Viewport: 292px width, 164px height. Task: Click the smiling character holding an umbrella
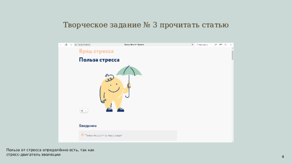point(120,88)
